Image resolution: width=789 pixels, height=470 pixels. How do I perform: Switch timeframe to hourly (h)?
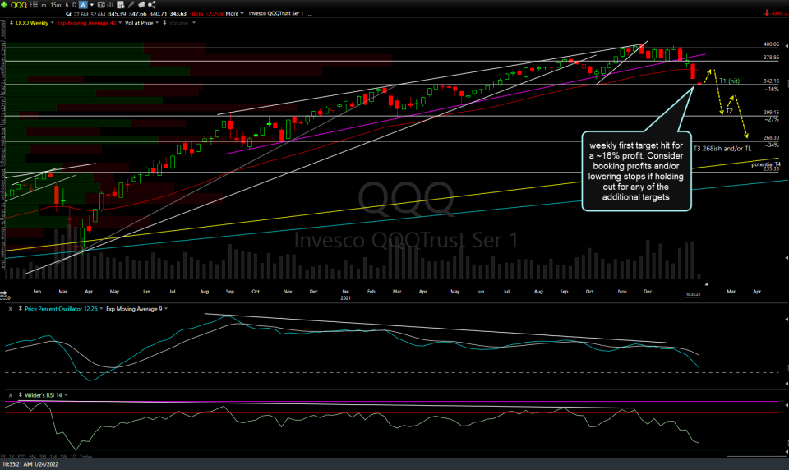click(67, 5)
